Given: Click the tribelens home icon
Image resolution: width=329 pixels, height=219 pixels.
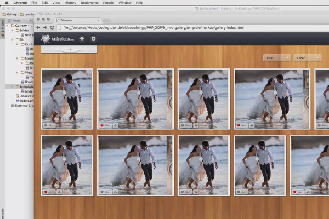Looking at the screenshot, I should click(x=82, y=38).
